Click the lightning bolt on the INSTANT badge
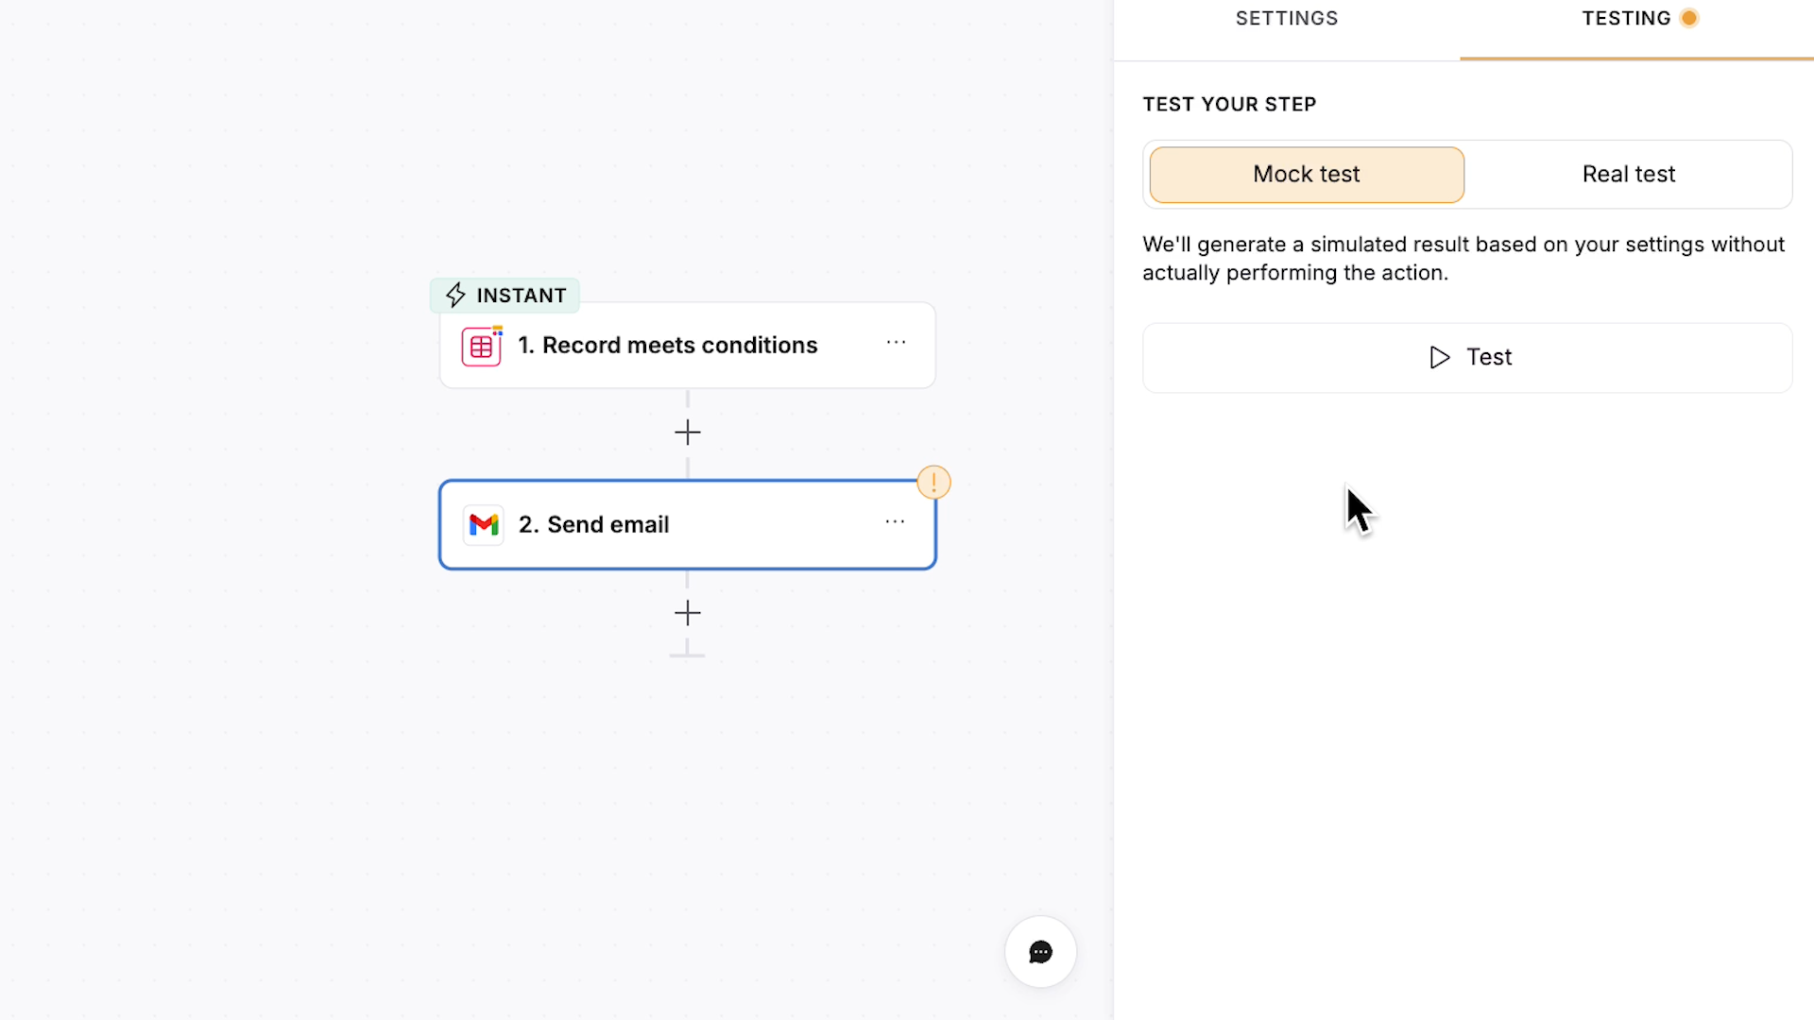 pos(455,295)
